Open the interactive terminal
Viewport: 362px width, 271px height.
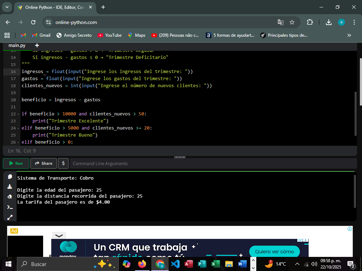(10, 207)
